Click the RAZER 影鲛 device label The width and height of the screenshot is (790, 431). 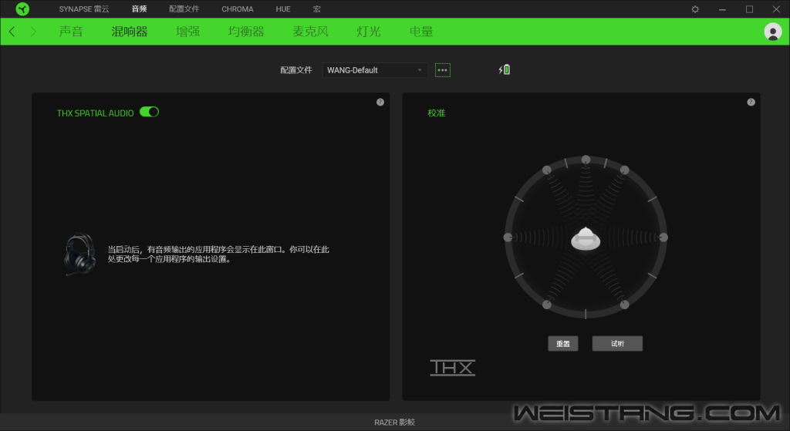tap(394, 422)
